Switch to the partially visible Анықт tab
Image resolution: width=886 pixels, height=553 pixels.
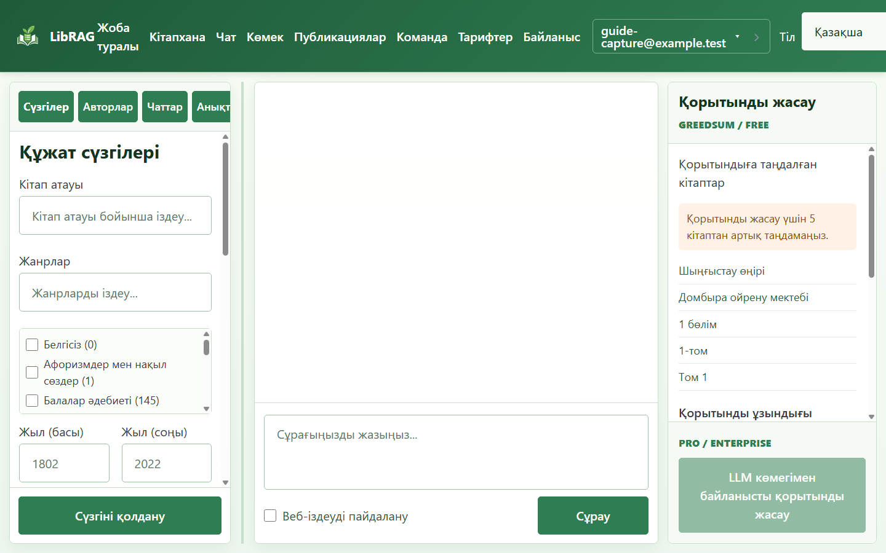(212, 107)
